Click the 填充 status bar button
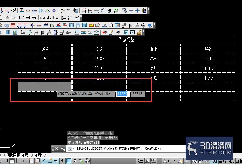This screenshot has width=242, height=165. tap(231, 161)
